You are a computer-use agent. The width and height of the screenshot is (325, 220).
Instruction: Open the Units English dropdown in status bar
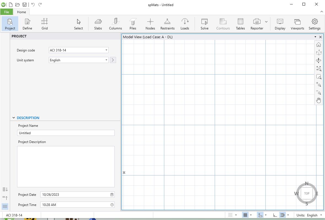click(x=310, y=215)
